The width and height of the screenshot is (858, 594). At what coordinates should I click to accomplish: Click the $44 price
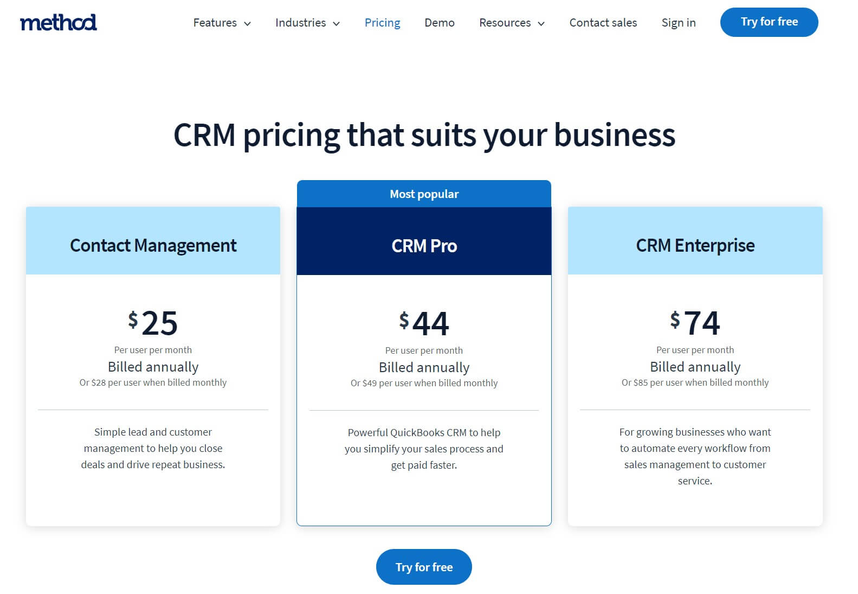424,323
